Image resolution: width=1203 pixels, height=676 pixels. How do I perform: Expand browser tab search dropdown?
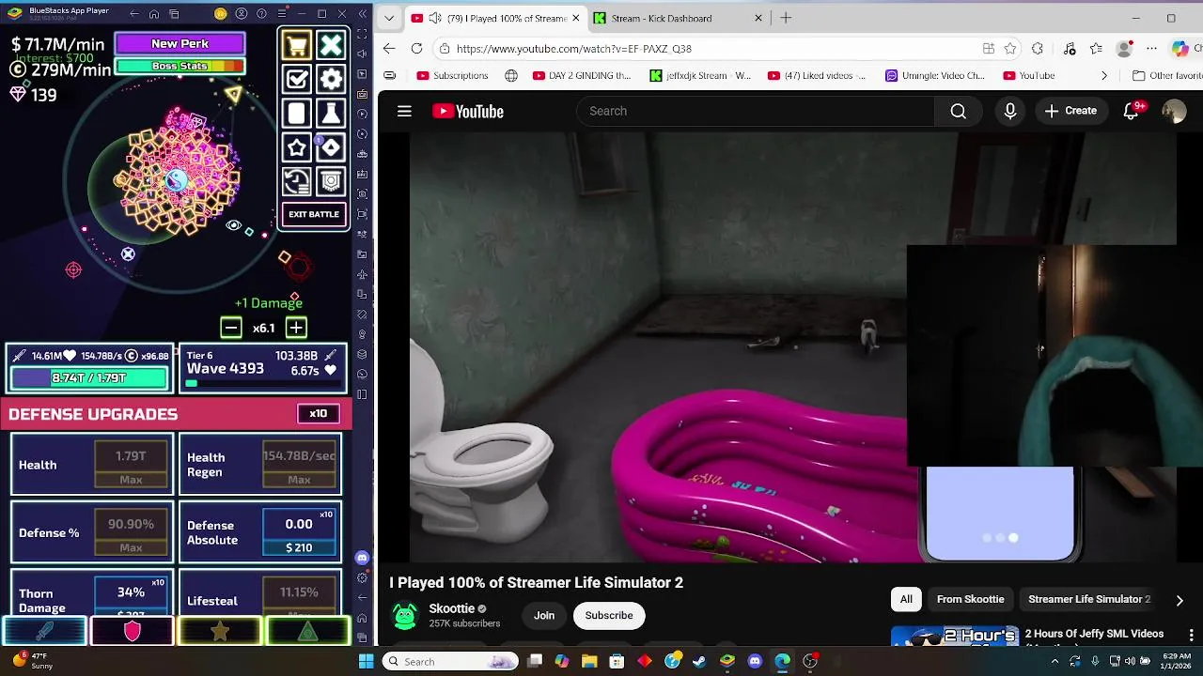pyautogui.click(x=389, y=18)
